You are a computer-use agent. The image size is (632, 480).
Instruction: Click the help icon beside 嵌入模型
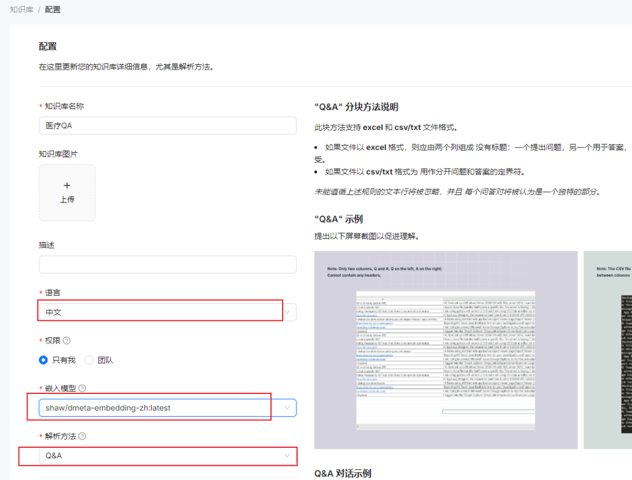coord(81,388)
